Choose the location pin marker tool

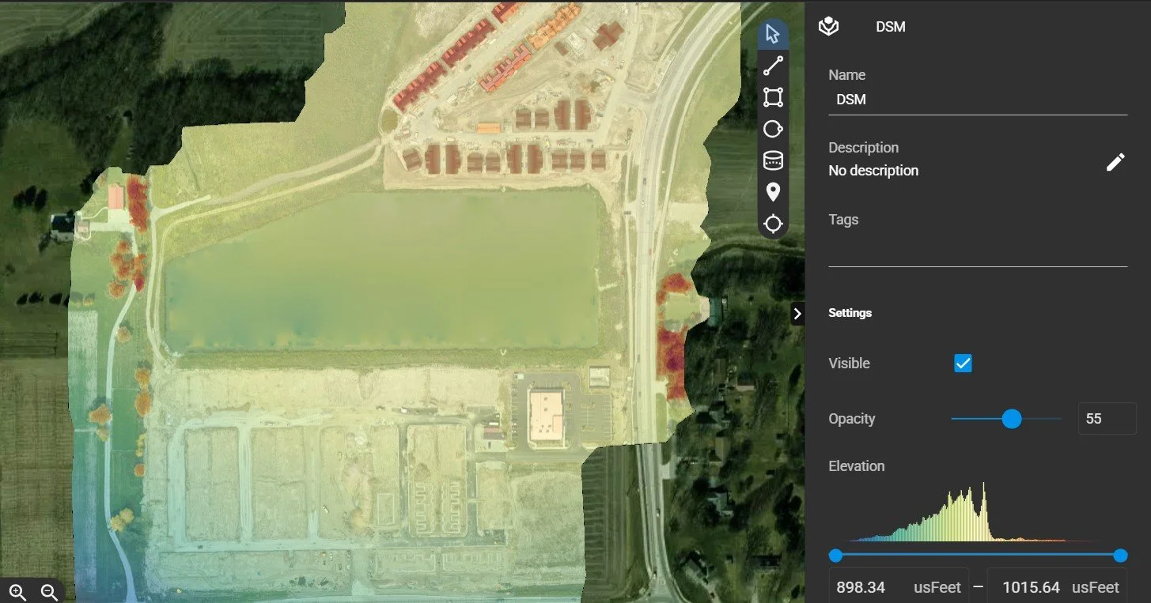point(773,192)
